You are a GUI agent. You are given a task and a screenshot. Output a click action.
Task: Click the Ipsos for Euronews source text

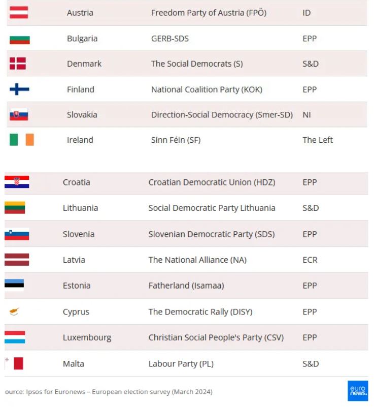click(x=109, y=392)
